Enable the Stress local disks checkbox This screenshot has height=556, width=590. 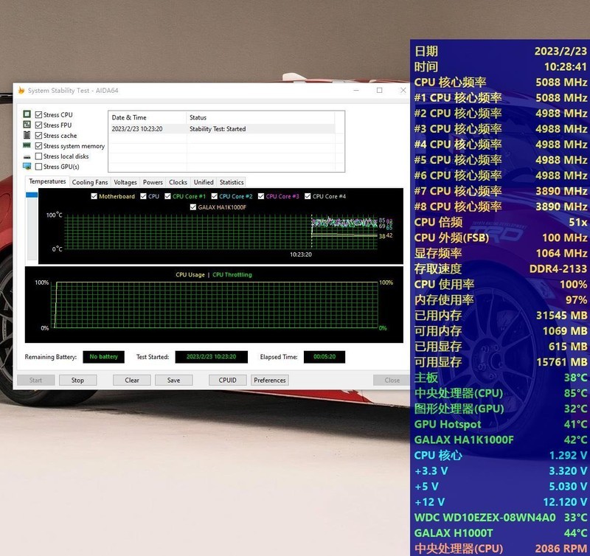(38, 156)
